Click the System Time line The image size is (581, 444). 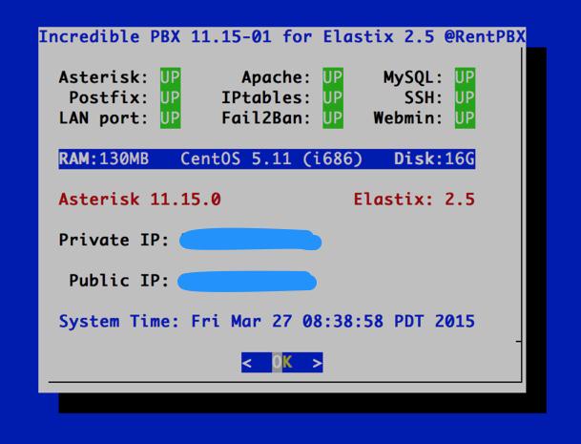pos(267,321)
